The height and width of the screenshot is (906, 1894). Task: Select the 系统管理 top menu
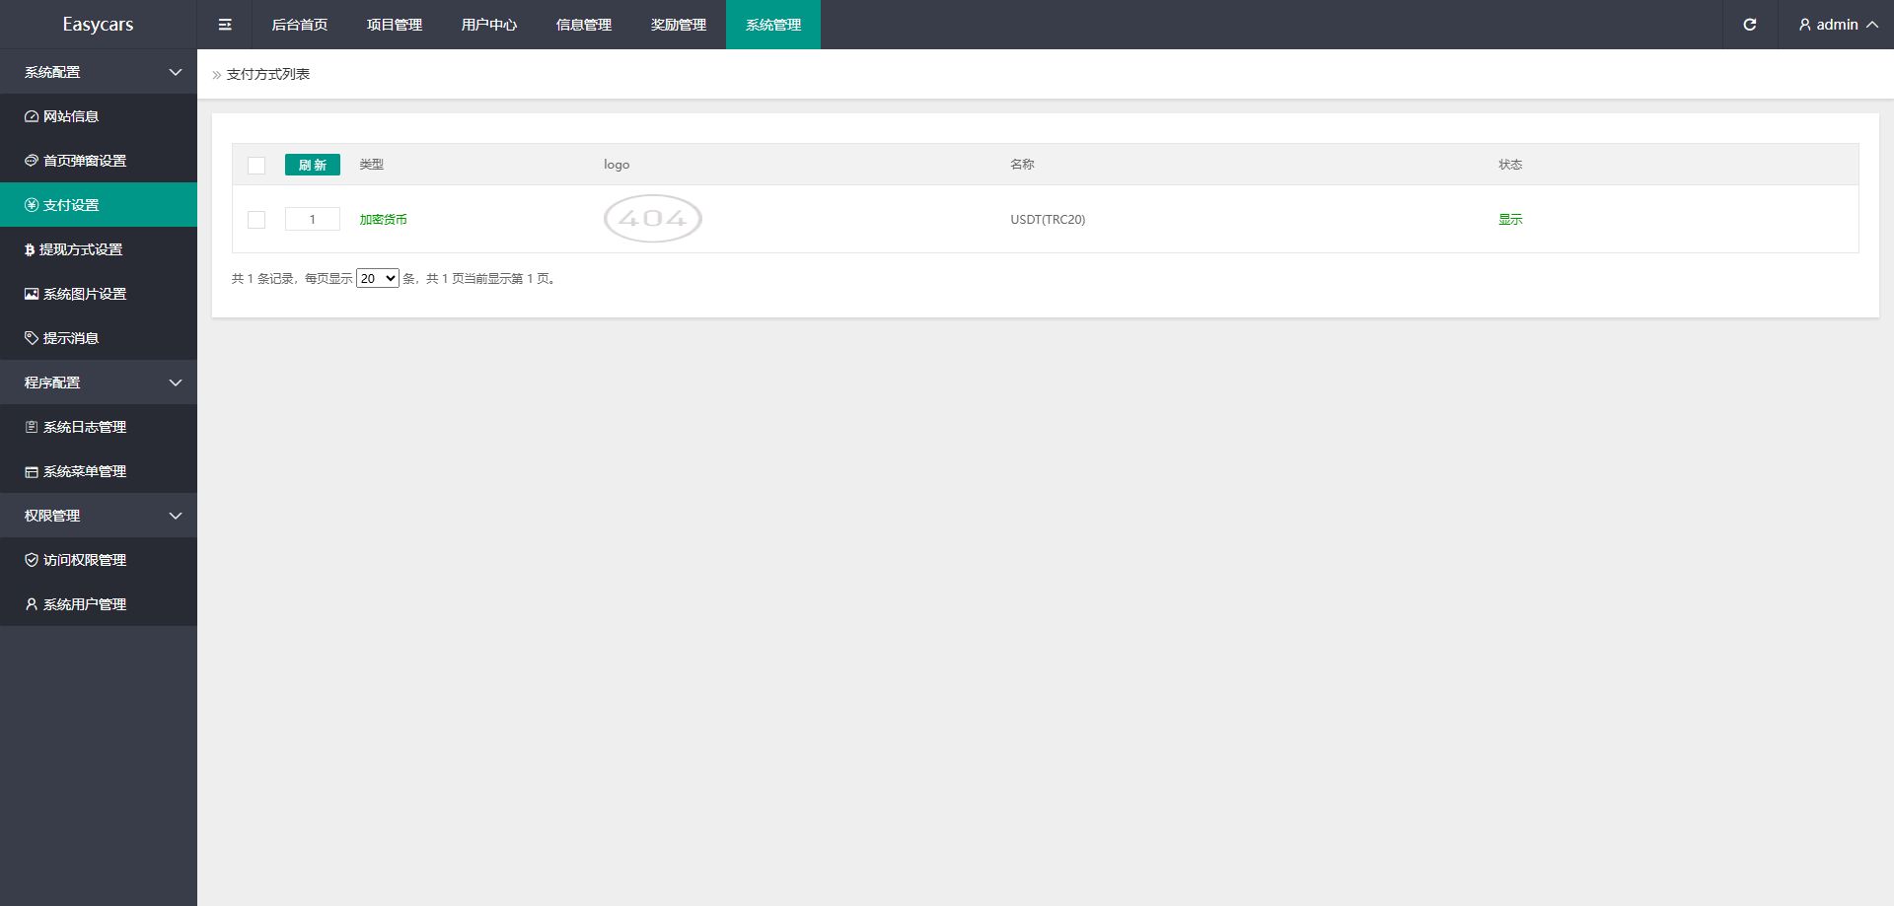(x=773, y=25)
